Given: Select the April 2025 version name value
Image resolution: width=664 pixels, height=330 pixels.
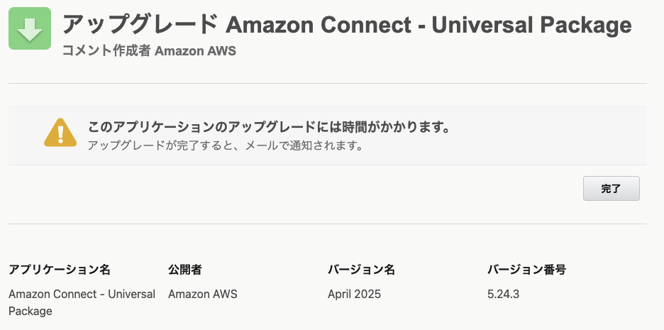Looking at the screenshot, I should (354, 294).
